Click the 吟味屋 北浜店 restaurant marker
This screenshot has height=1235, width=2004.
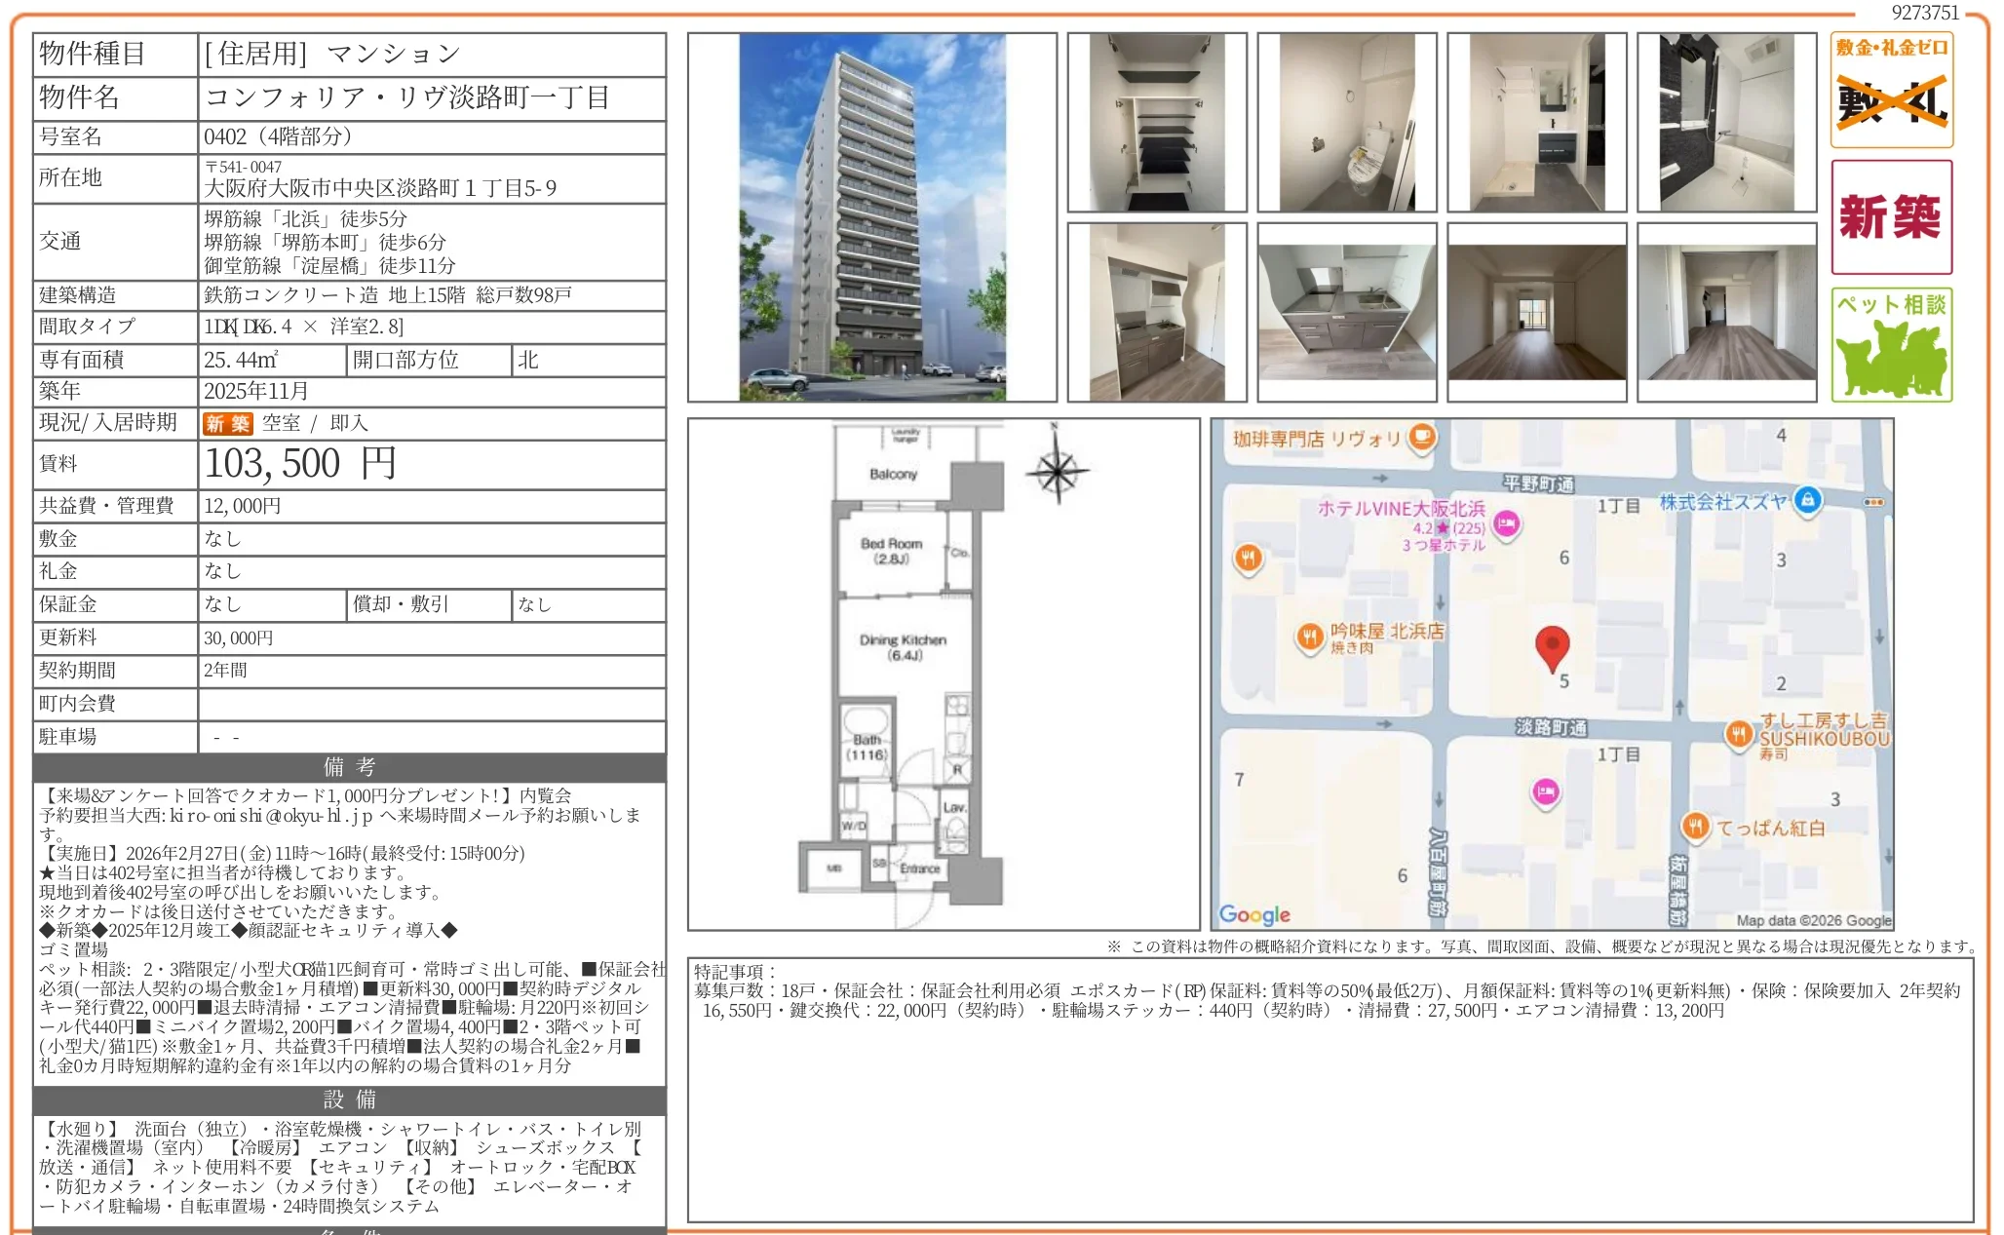[x=1309, y=637]
